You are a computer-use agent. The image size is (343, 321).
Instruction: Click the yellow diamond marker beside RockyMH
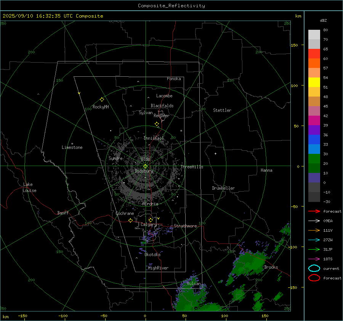tap(102, 100)
